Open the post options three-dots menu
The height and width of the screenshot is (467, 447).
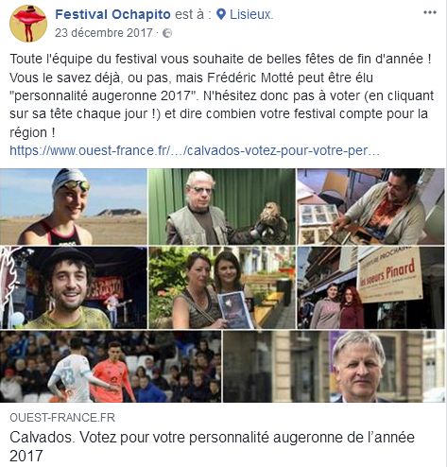tap(430, 12)
